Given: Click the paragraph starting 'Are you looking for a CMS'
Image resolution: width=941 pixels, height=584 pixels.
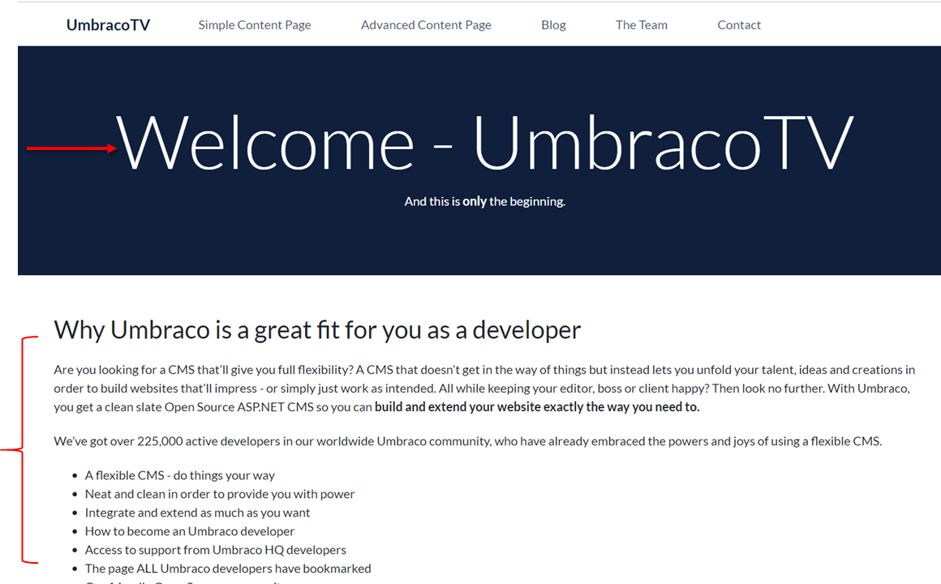Looking at the screenshot, I should [484, 389].
